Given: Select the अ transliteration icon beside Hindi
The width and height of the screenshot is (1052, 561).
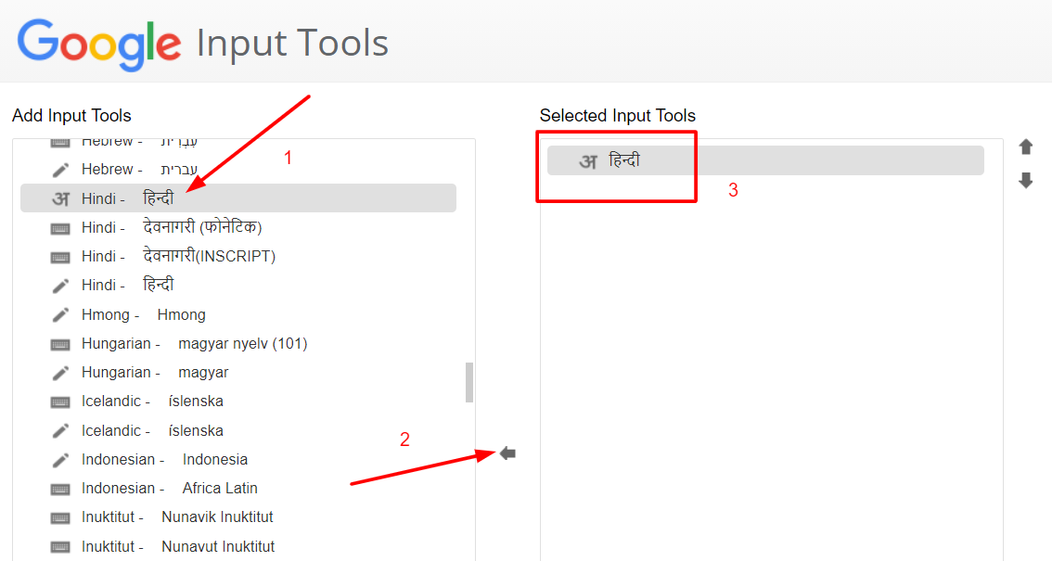Looking at the screenshot, I should tap(59, 198).
